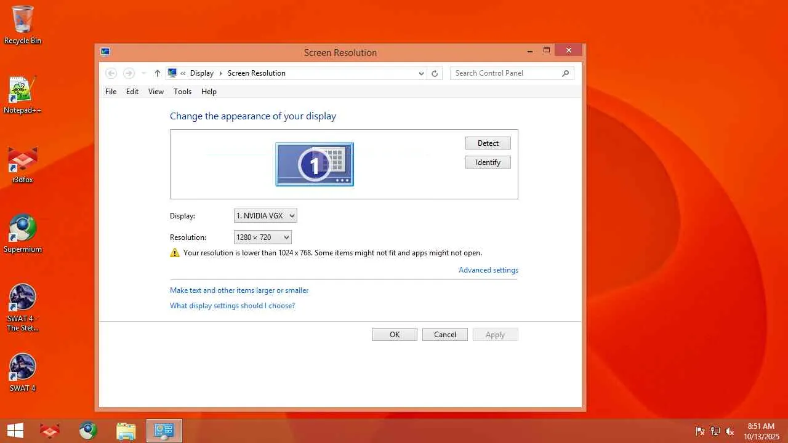Click the Screen Resolution taskbar button
Screen dimensions: 788x443
(x=164, y=431)
